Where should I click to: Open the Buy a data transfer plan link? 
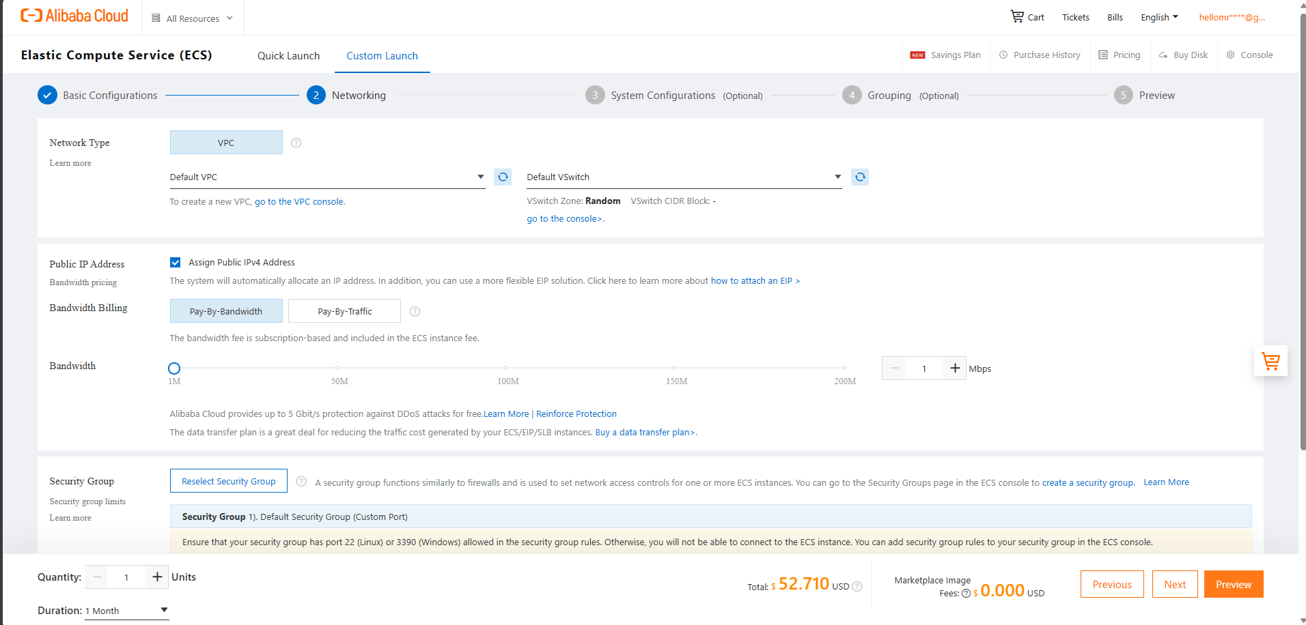point(645,433)
